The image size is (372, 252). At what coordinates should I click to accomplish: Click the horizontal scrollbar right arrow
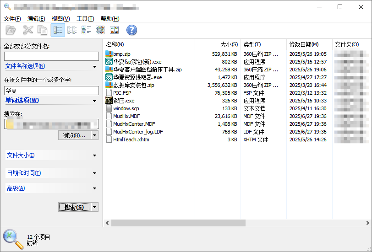click(x=367, y=223)
